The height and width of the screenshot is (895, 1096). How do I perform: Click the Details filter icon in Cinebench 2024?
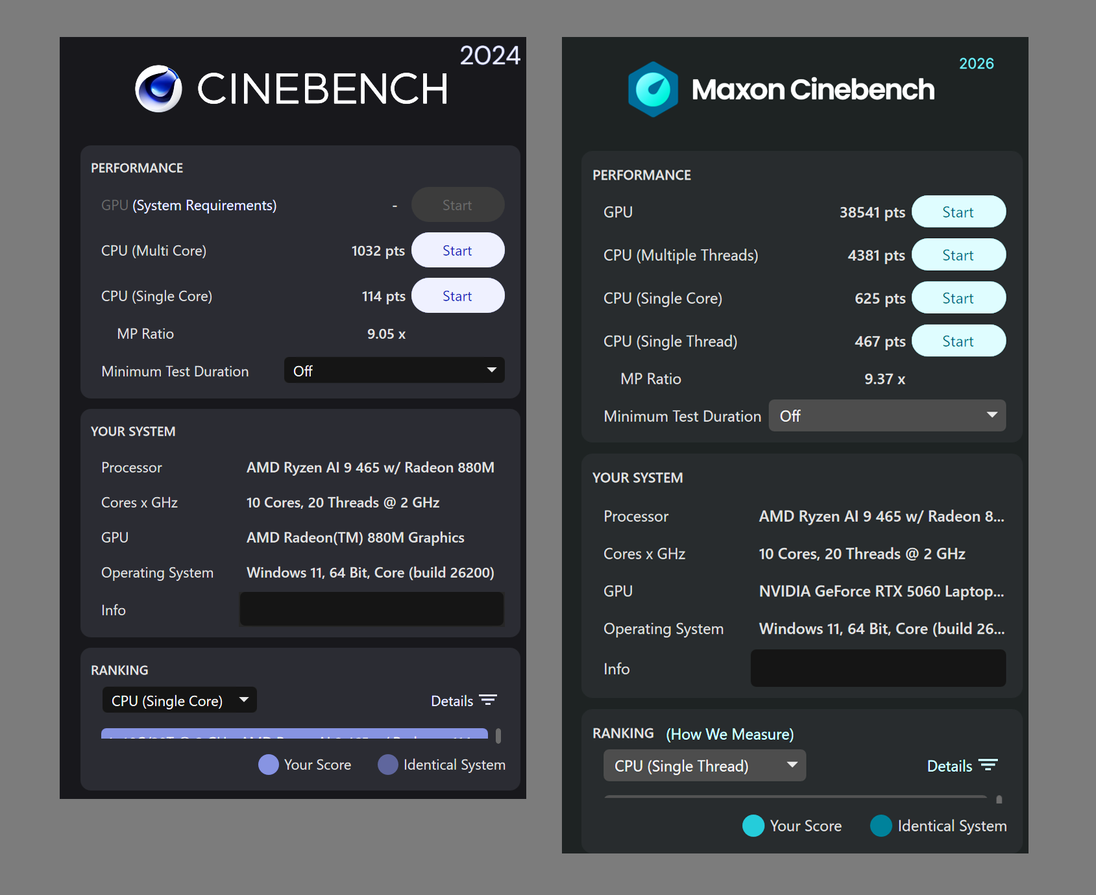coord(488,700)
